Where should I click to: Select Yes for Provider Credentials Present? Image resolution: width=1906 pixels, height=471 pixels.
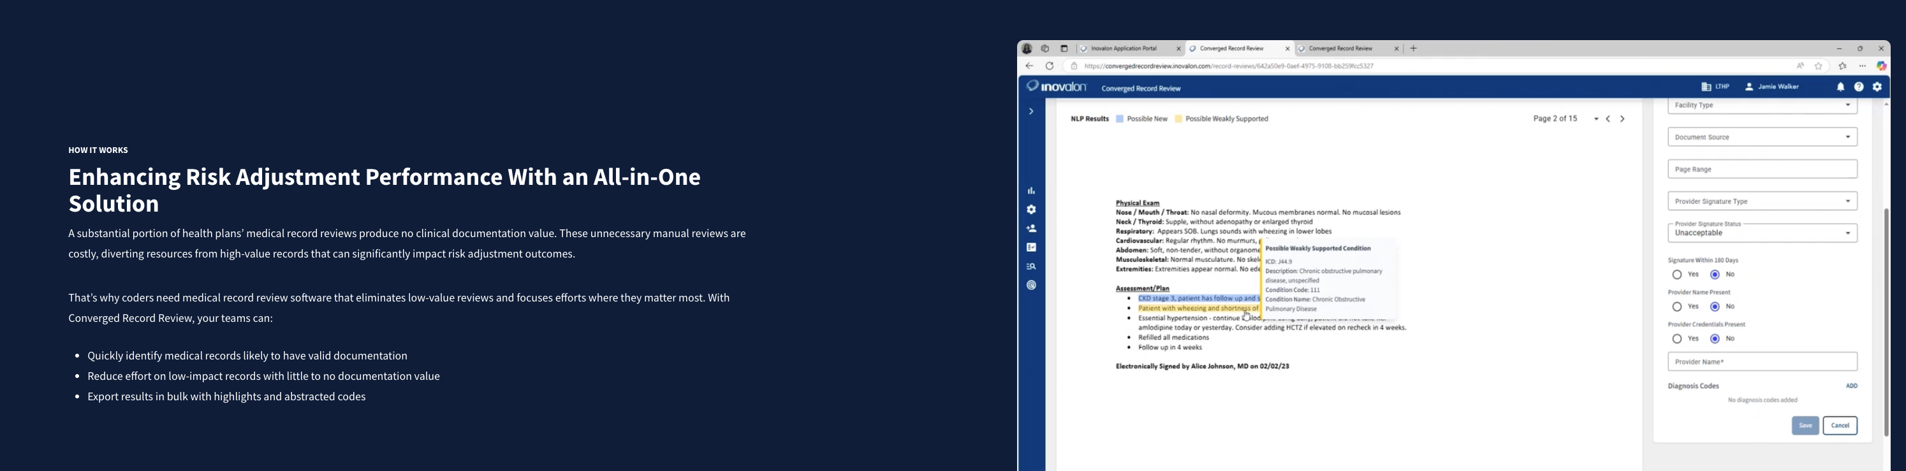1676,338
